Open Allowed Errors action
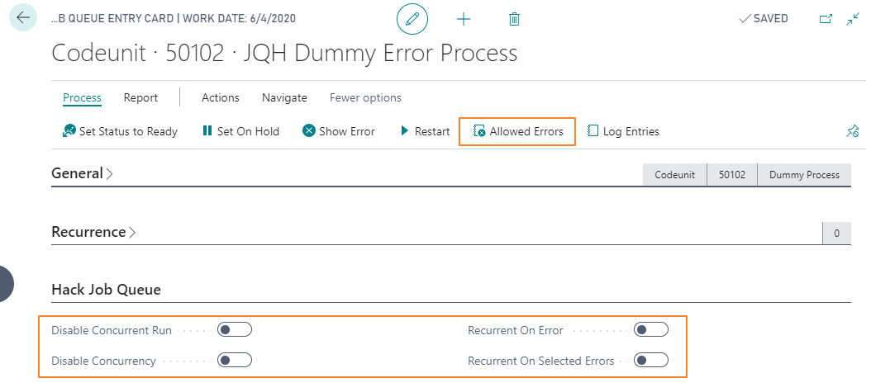Screen dimensions: 890x392 pos(517,131)
